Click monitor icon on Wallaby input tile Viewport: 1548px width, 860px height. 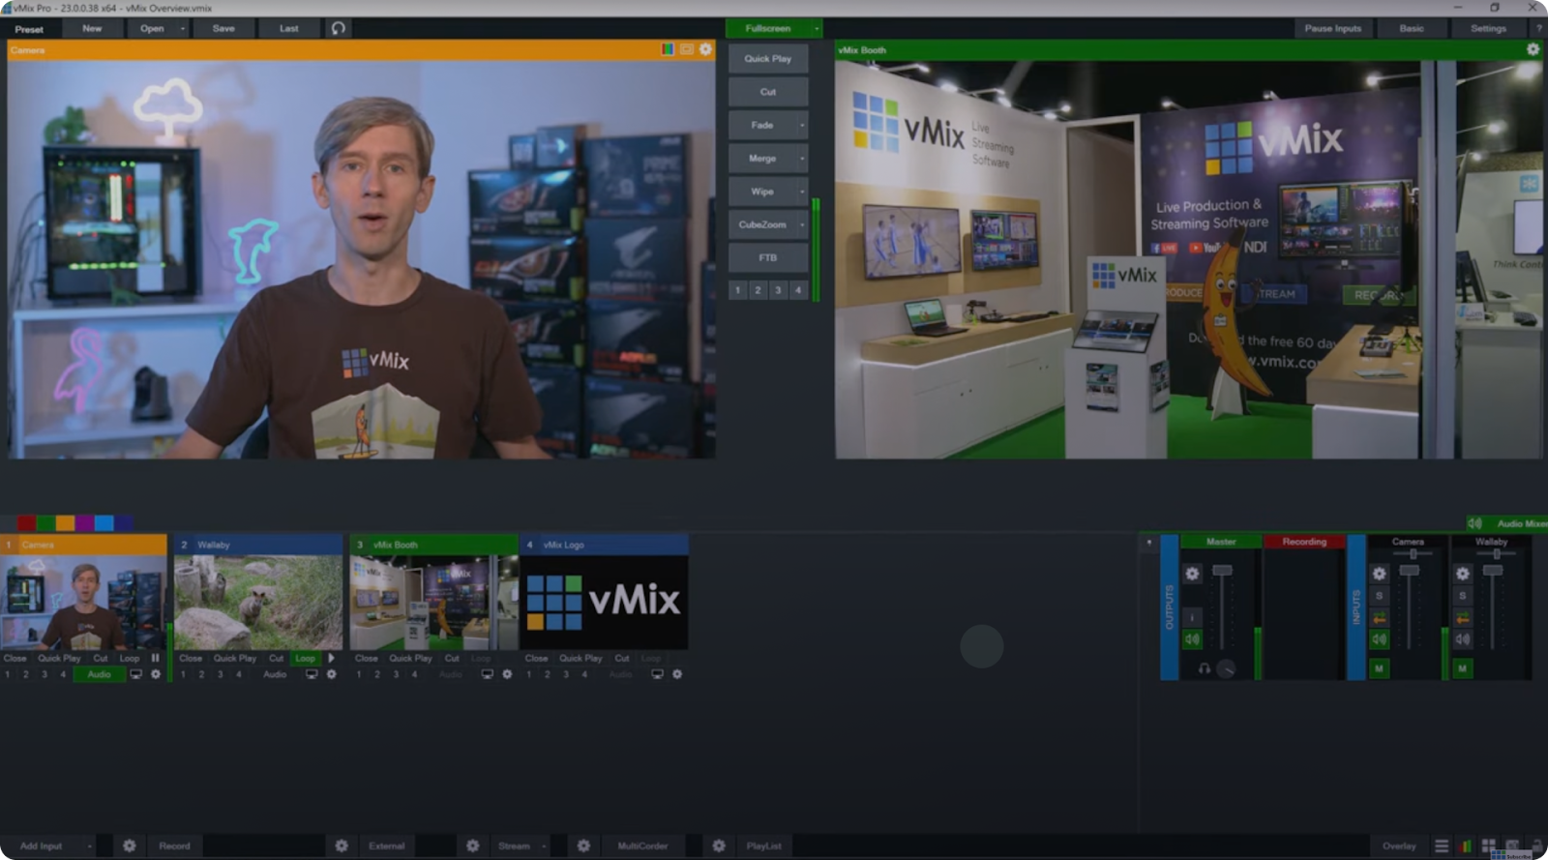coord(312,674)
